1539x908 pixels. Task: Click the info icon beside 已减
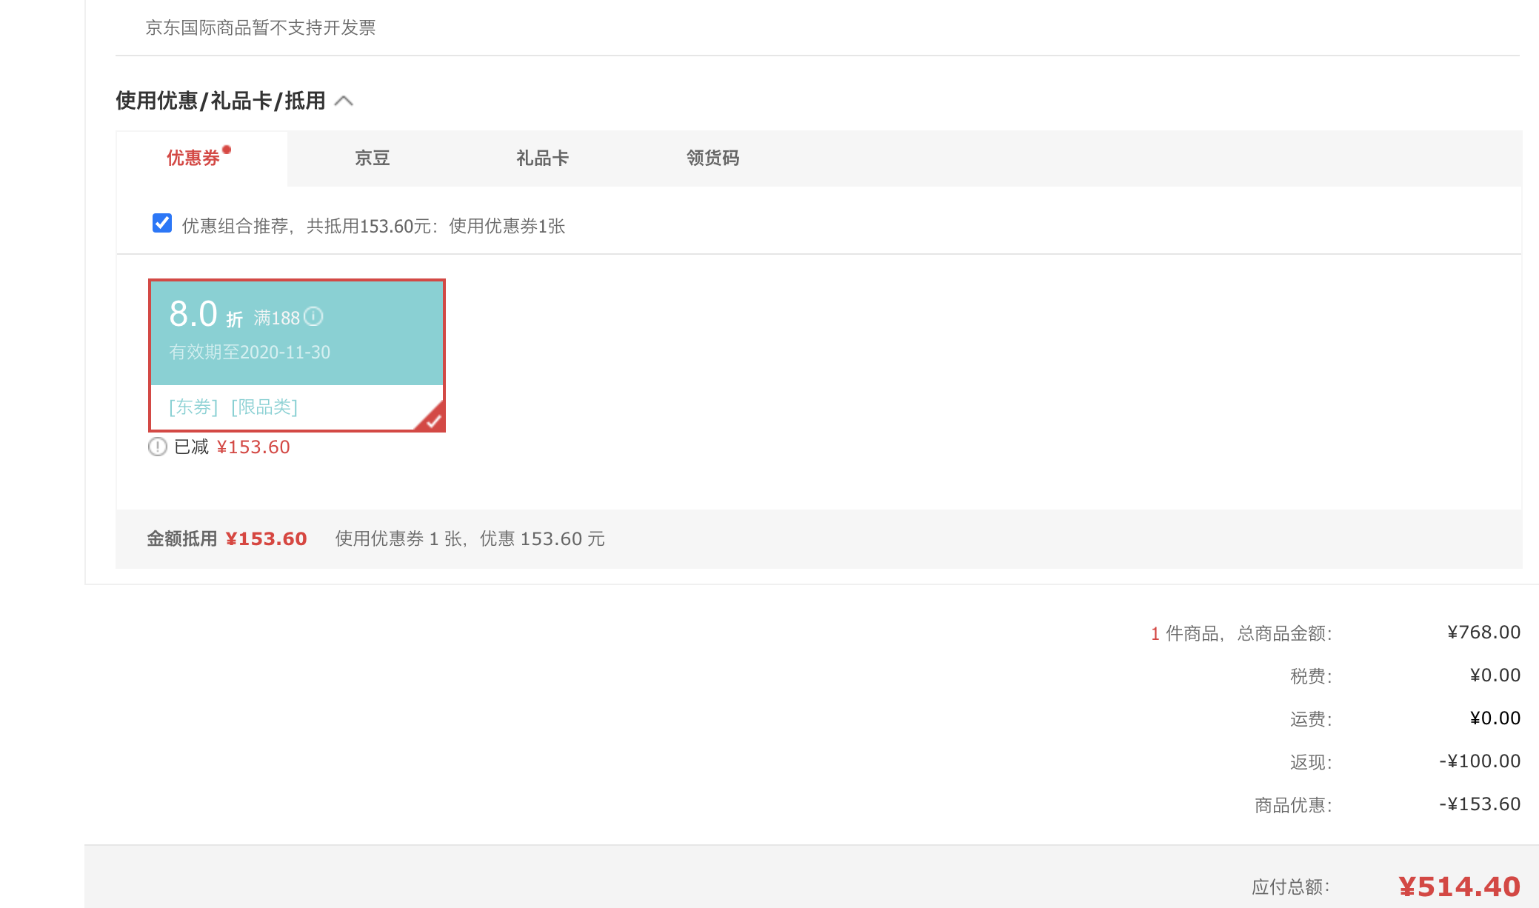[x=157, y=447]
